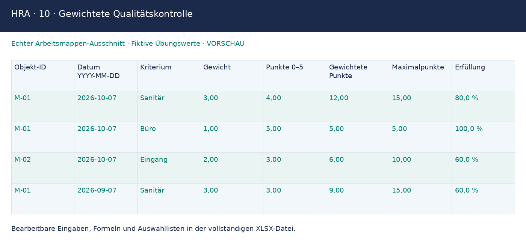Viewport: 526px width, 244px height.
Task: Click the 80,0 % fulfillment cell
Action: point(483,106)
